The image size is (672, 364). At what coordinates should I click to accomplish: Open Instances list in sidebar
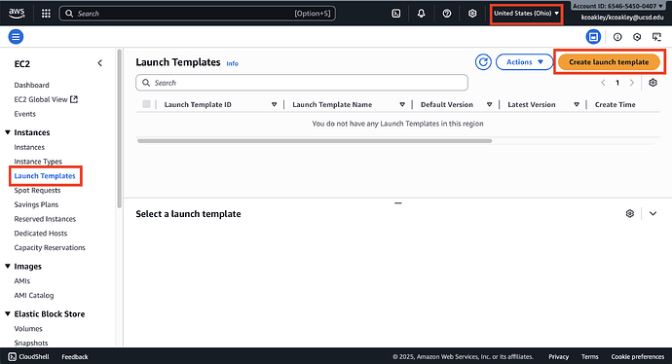29,147
